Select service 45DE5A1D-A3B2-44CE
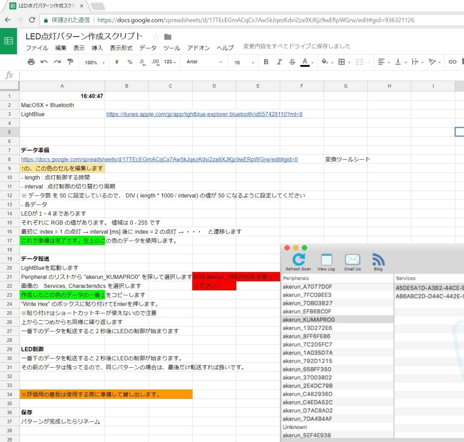The image size is (464, 442). (x=430, y=288)
